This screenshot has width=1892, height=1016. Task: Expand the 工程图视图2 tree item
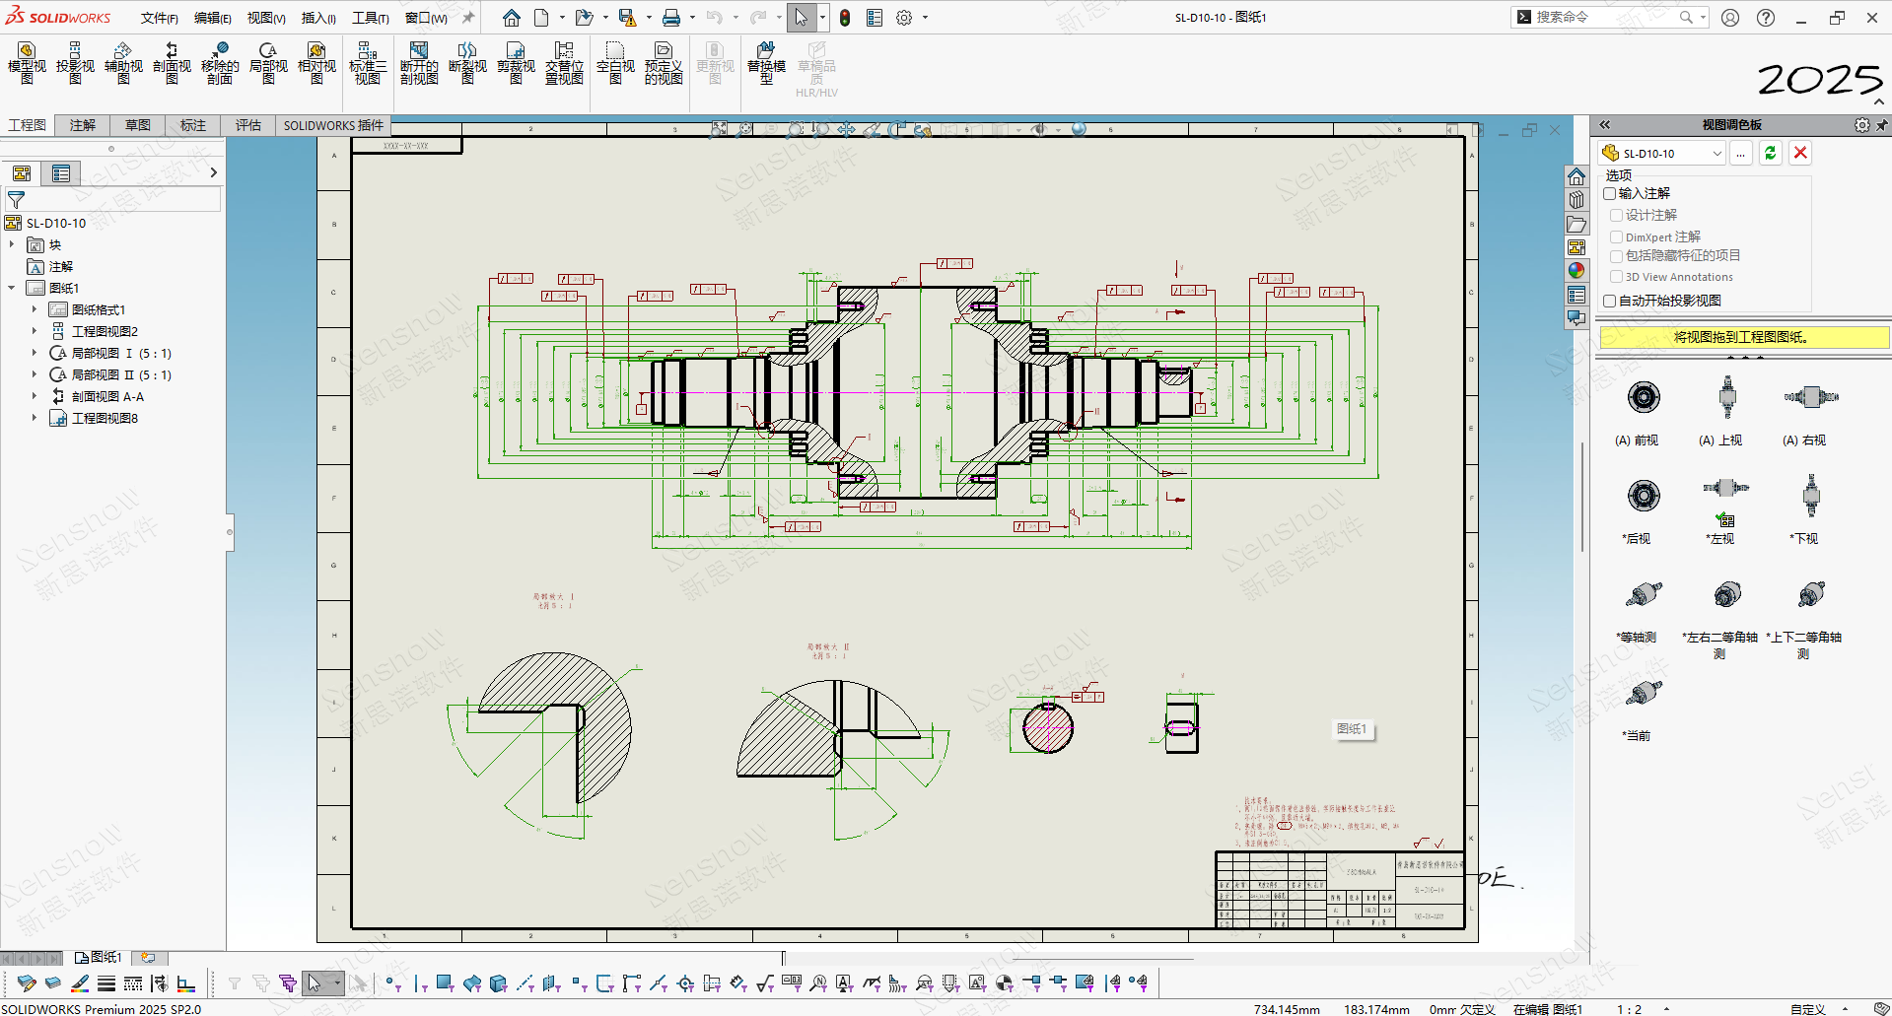pyautogui.click(x=34, y=331)
